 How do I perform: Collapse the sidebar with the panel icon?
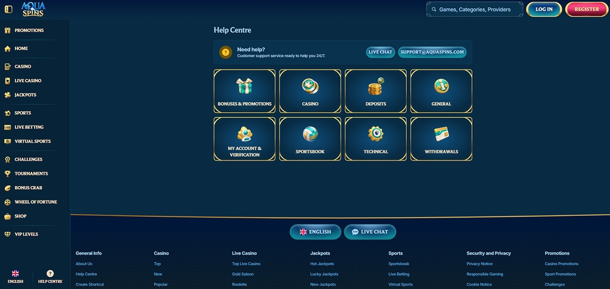click(x=8, y=9)
